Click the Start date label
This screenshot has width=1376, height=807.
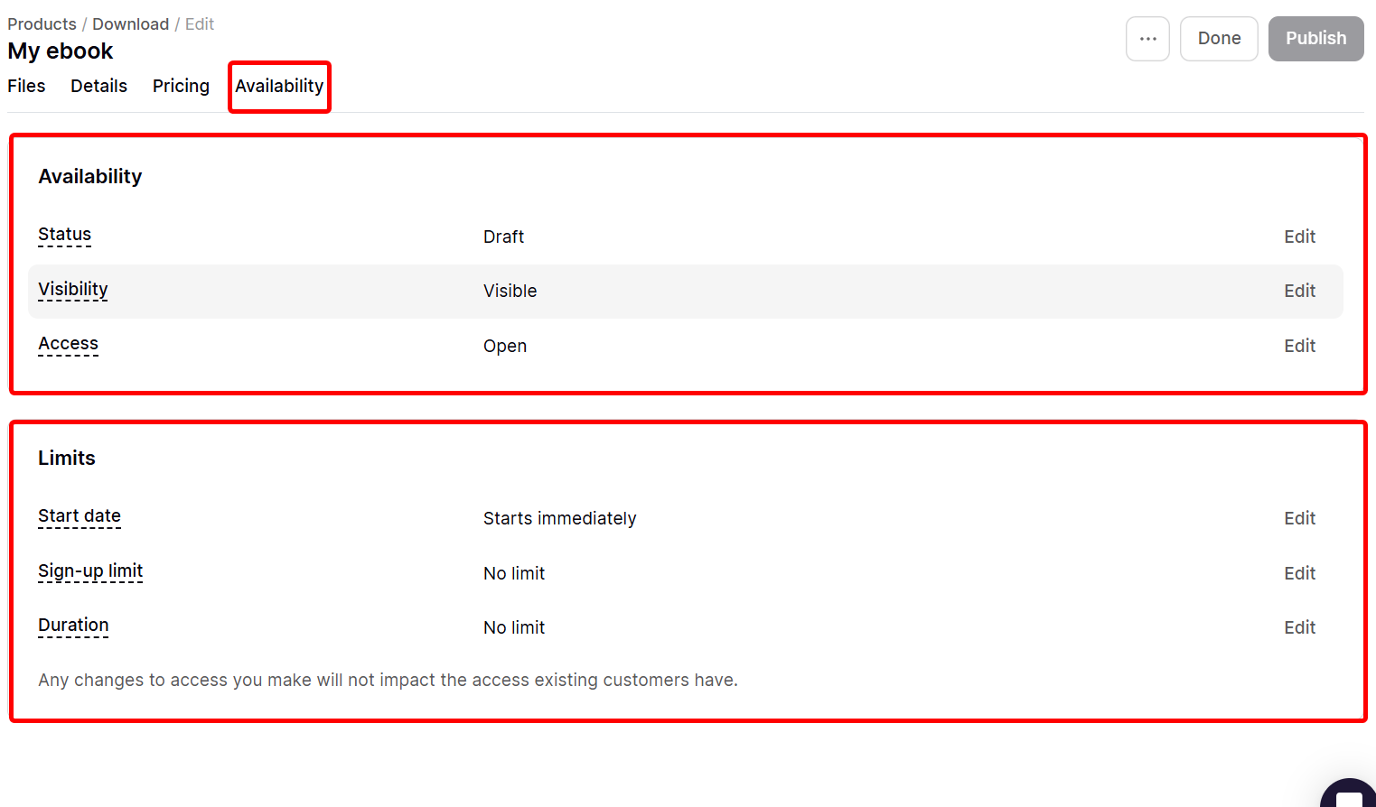80,516
